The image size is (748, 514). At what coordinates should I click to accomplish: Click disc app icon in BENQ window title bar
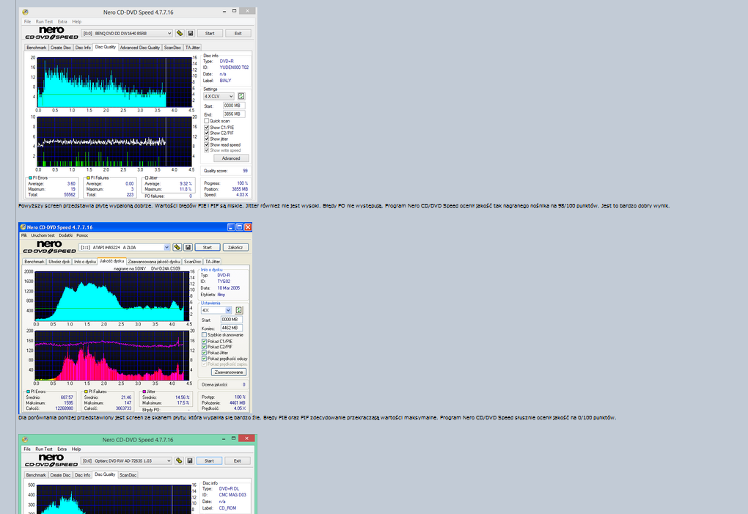25,12
